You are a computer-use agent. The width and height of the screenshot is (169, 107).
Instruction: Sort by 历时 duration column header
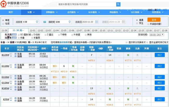click(44, 49)
